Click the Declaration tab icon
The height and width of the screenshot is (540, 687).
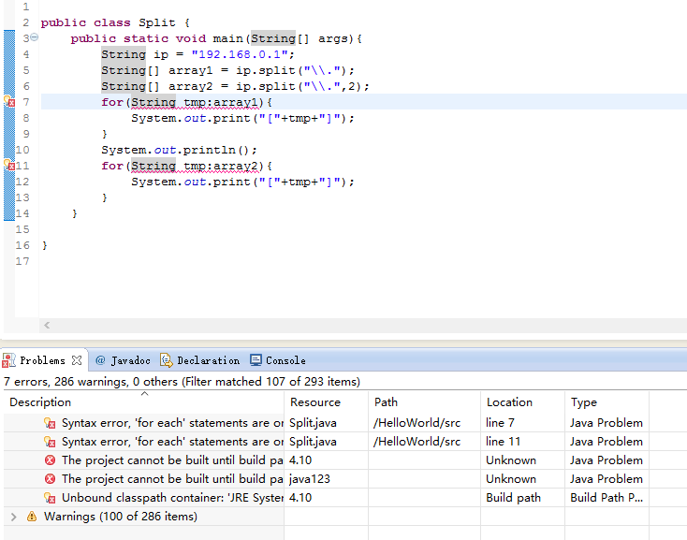(167, 360)
